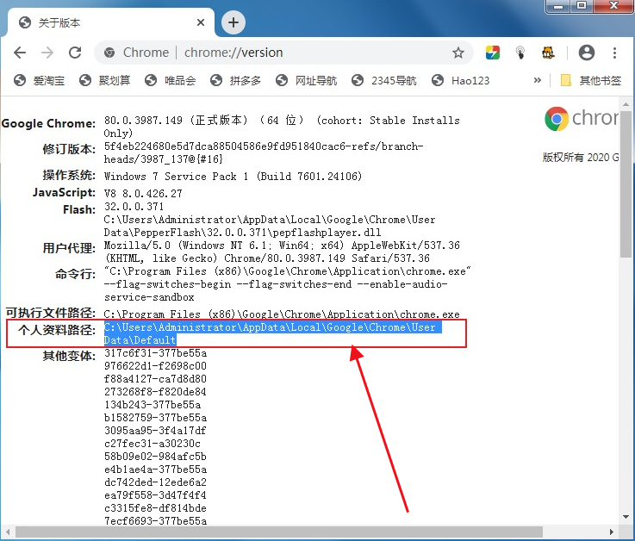Click the 修订版本 label
This screenshot has width=635, height=541.
[69, 149]
